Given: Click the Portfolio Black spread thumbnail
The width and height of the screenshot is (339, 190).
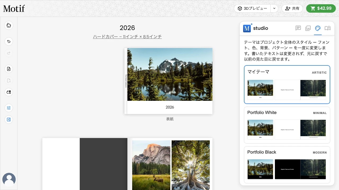Looking at the screenshot, I should tap(300, 169).
